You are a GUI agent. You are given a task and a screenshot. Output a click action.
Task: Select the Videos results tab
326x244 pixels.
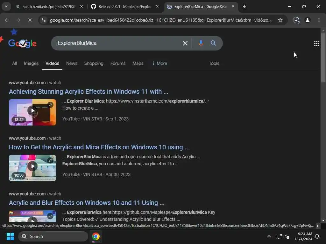coord(53,63)
